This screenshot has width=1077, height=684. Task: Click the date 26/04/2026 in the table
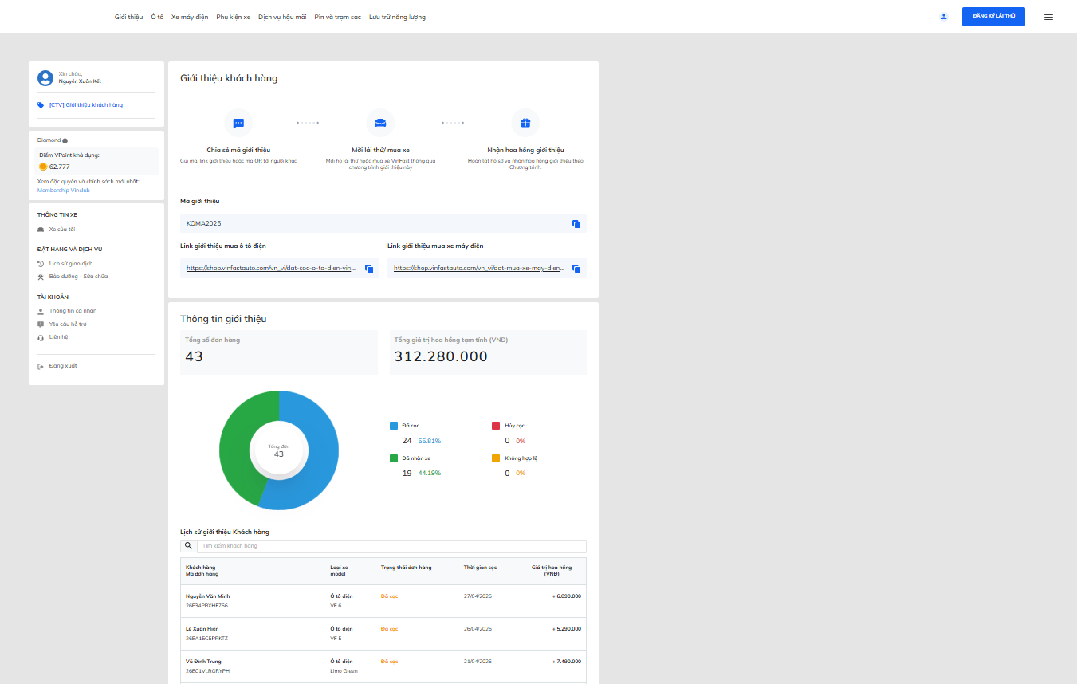click(x=478, y=629)
